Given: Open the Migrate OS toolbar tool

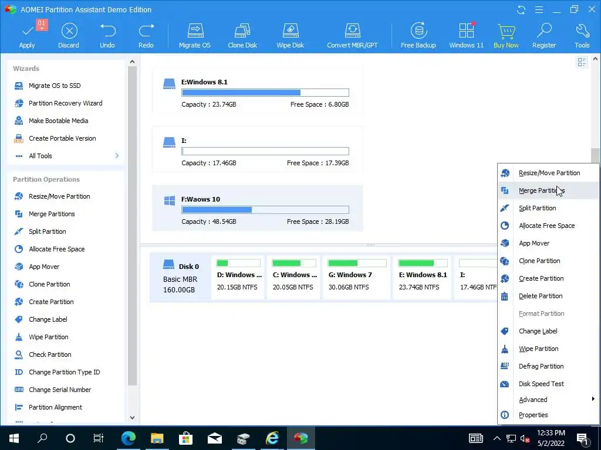Looking at the screenshot, I should pos(195,35).
